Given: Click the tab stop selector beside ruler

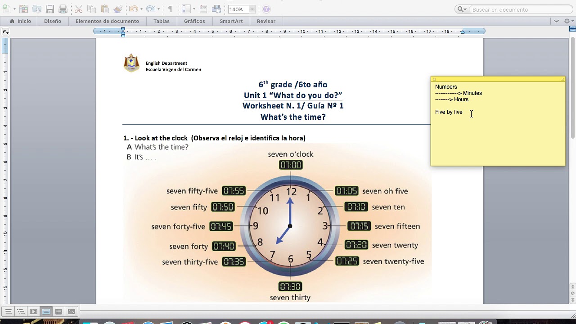Looking at the screenshot, I should pos(5,31).
